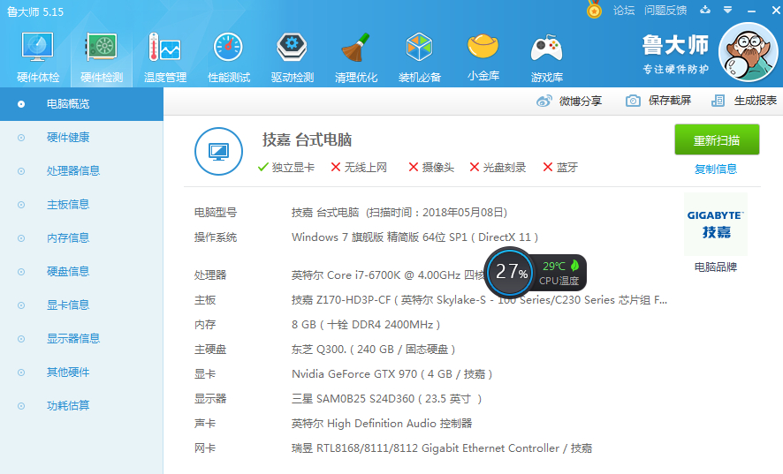Click the 独立显卡 green check item
Viewport: 783px width, 474px height.
(286, 168)
